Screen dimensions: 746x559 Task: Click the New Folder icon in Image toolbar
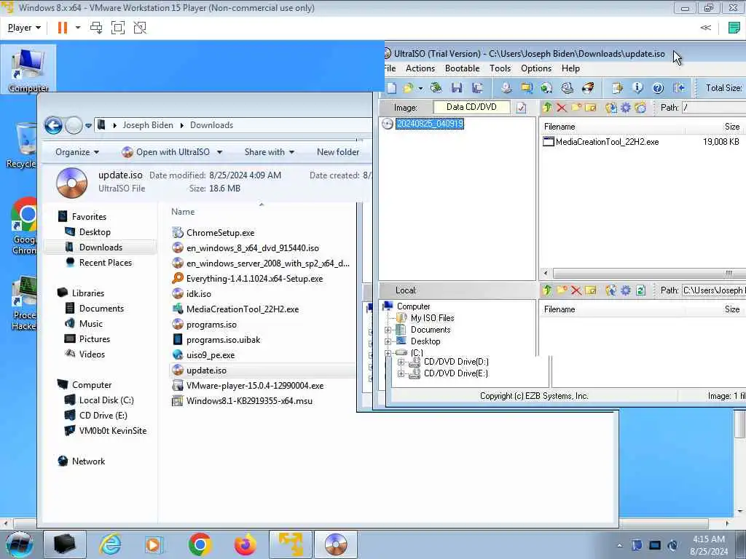coord(576,108)
